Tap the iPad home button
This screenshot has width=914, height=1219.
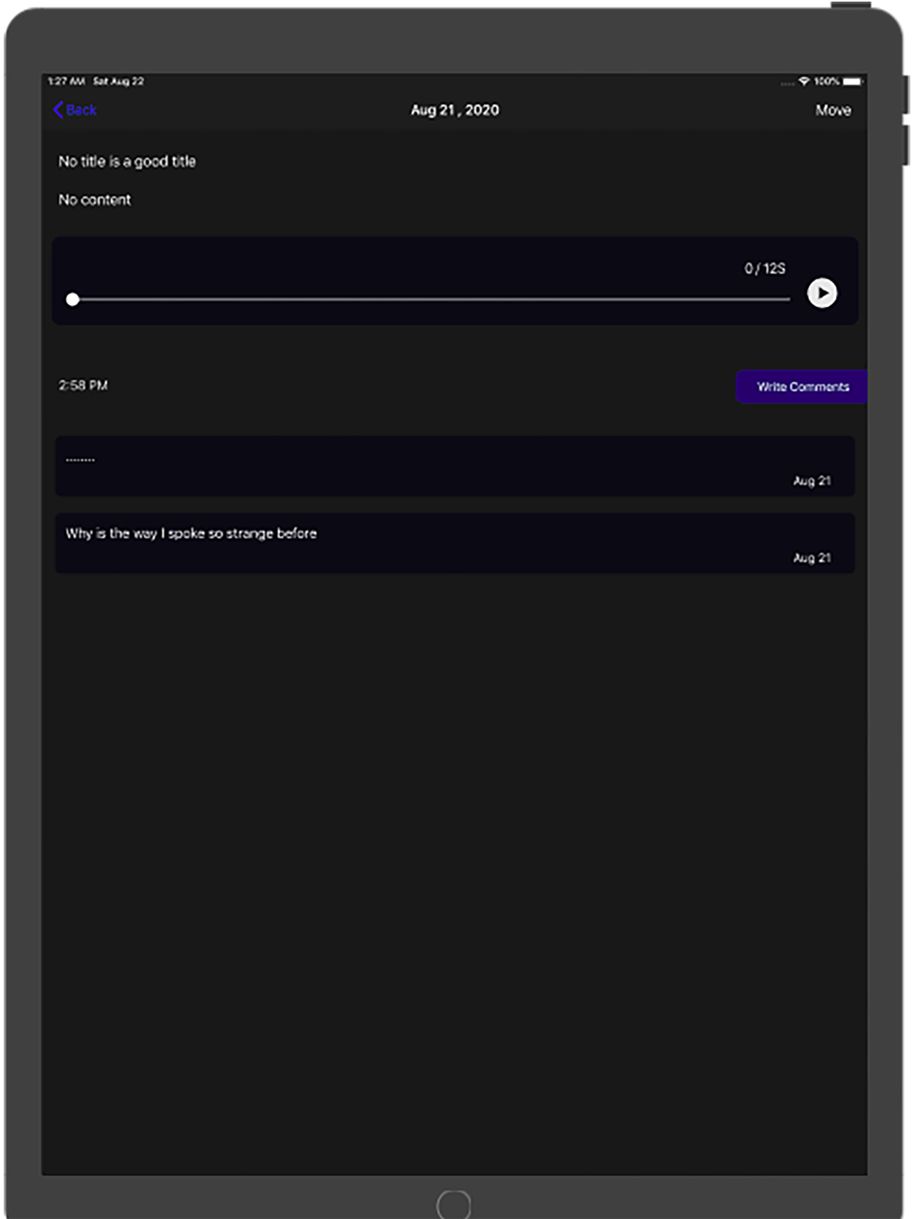click(453, 1205)
